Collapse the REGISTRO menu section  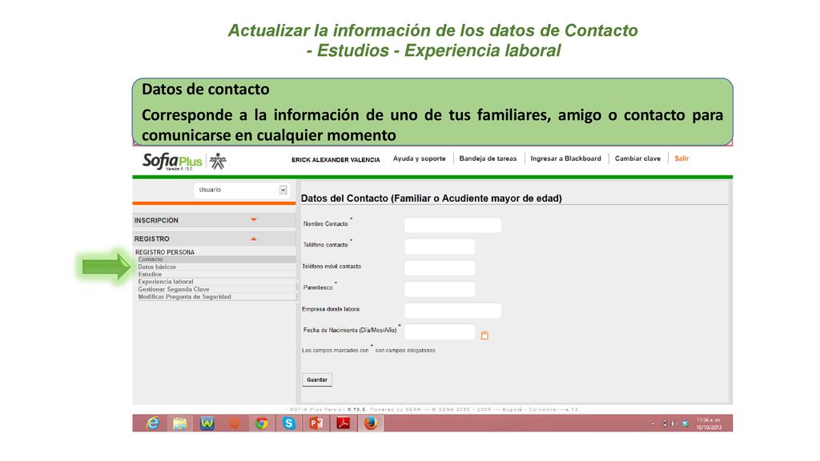(x=213, y=239)
